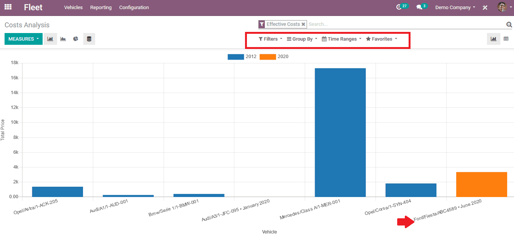Screen dimensions: 514x235
Task: Click the Opel/Corsa/1-SYN-404 blue bar
Action: coord(411,190)
